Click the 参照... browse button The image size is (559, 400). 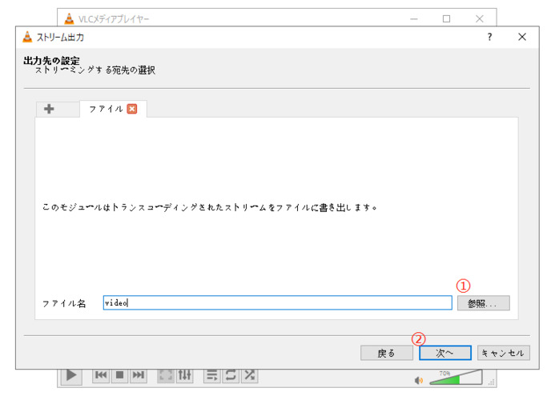point(483,303)
